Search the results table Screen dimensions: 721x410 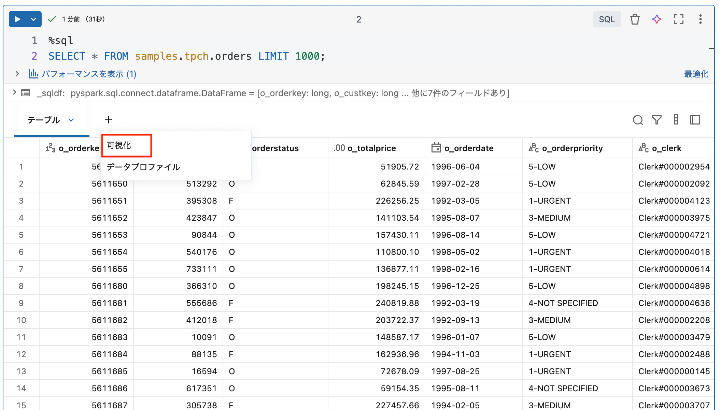tap(638, 120)
